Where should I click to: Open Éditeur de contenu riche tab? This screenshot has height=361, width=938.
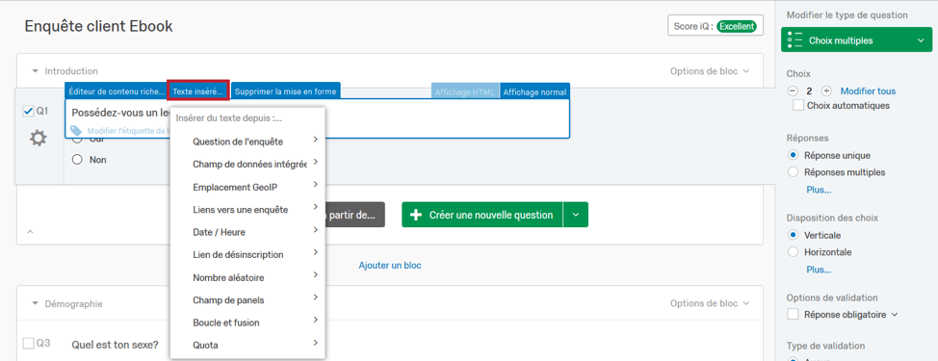point(117,92)
